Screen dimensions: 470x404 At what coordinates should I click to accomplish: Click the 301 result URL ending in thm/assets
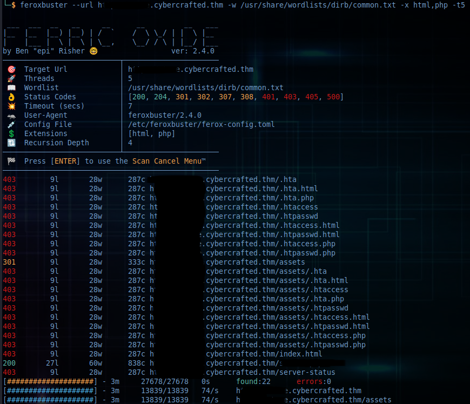[x=227, y=262]
